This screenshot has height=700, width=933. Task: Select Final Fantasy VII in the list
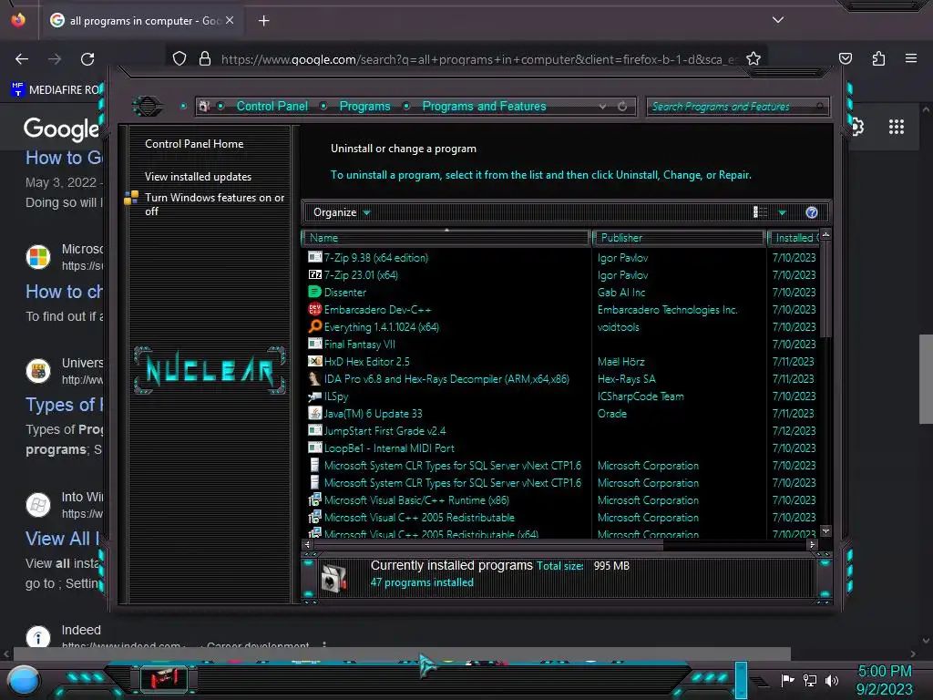pyautogui.click(x=359, y=344)
